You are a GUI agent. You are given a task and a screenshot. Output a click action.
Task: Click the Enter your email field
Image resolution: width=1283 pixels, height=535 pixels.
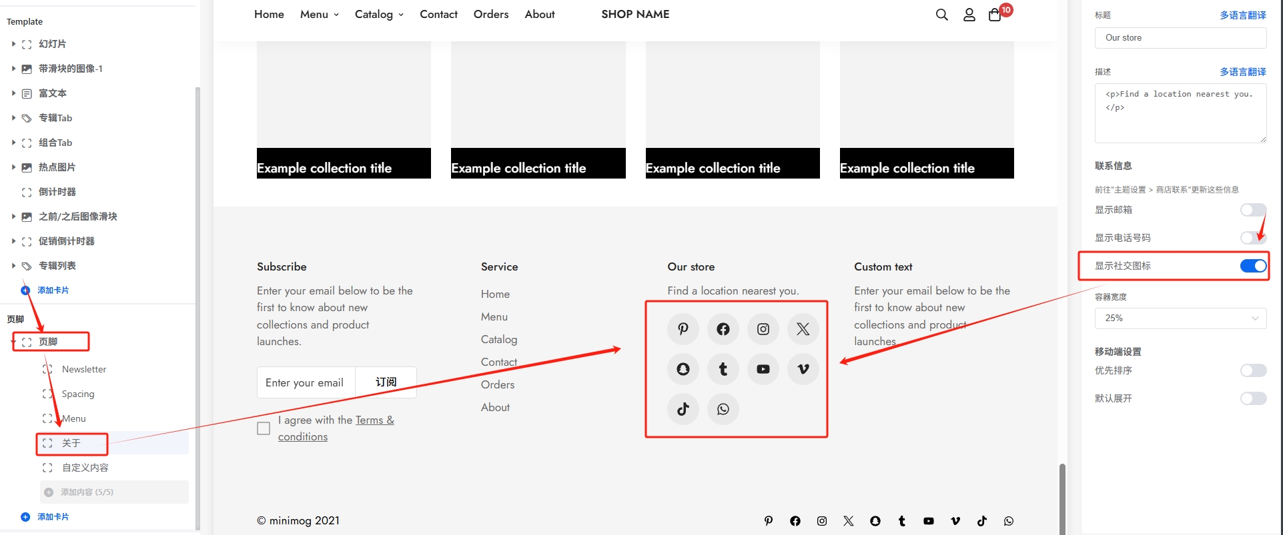(x=306, y=382)
